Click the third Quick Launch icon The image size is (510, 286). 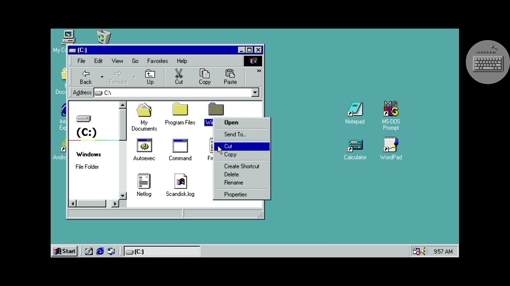111,251
